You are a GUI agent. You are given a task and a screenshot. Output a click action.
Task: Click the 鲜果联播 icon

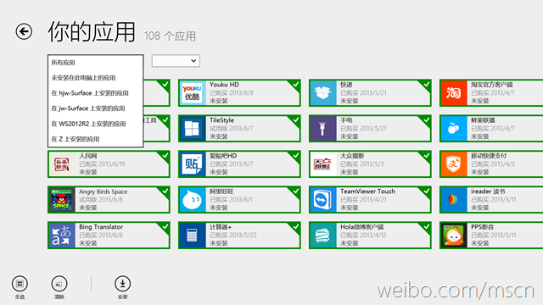tap(453, 129)
